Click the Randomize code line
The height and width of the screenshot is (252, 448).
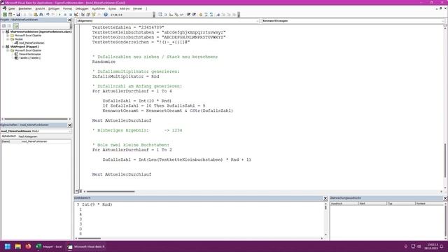pyautogui.click(x=104, y=62)
